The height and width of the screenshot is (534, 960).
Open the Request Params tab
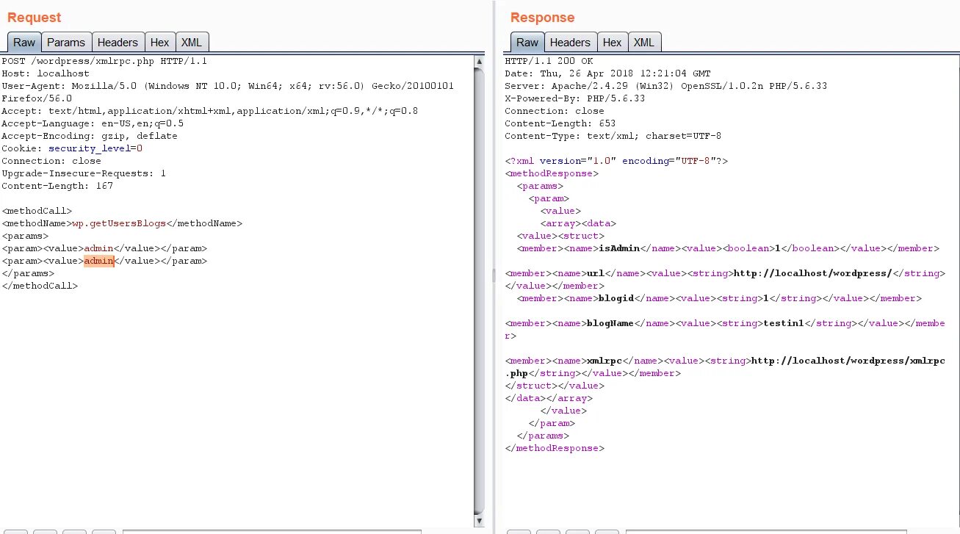pos(66,42)
